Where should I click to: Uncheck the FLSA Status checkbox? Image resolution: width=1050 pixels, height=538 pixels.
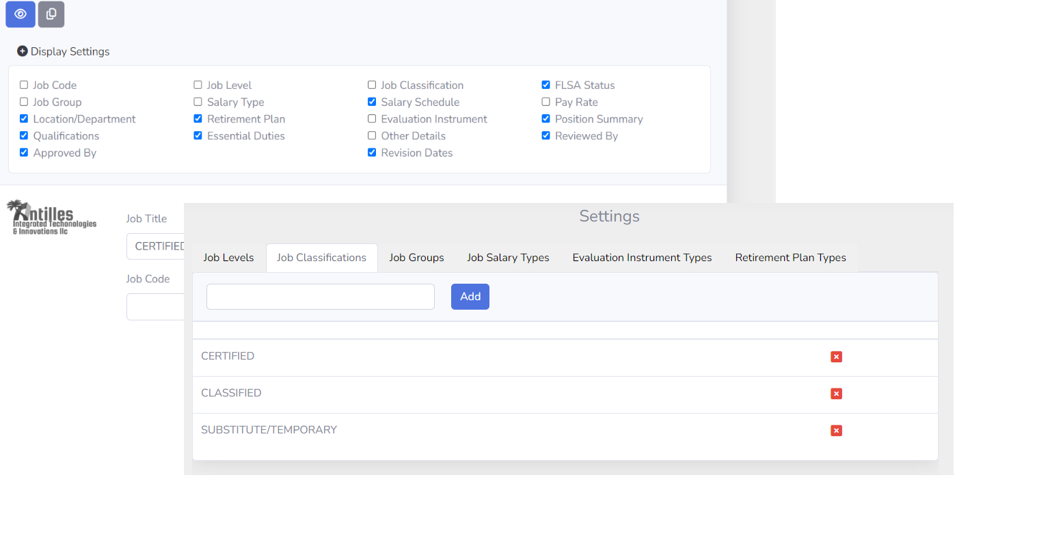(546, 85)
